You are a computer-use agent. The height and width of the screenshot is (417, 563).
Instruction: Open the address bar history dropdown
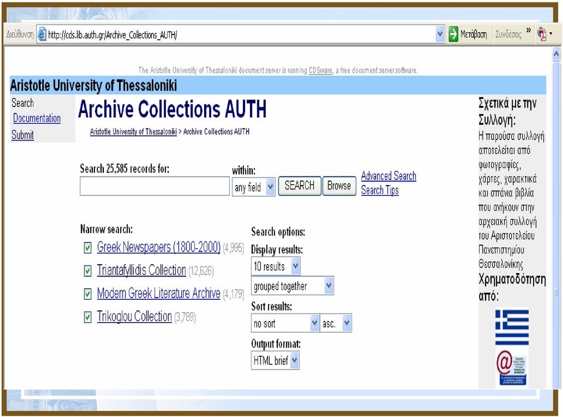(x=440, y=35)
